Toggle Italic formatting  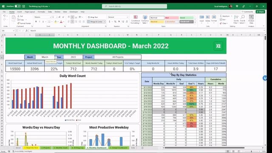40,22
